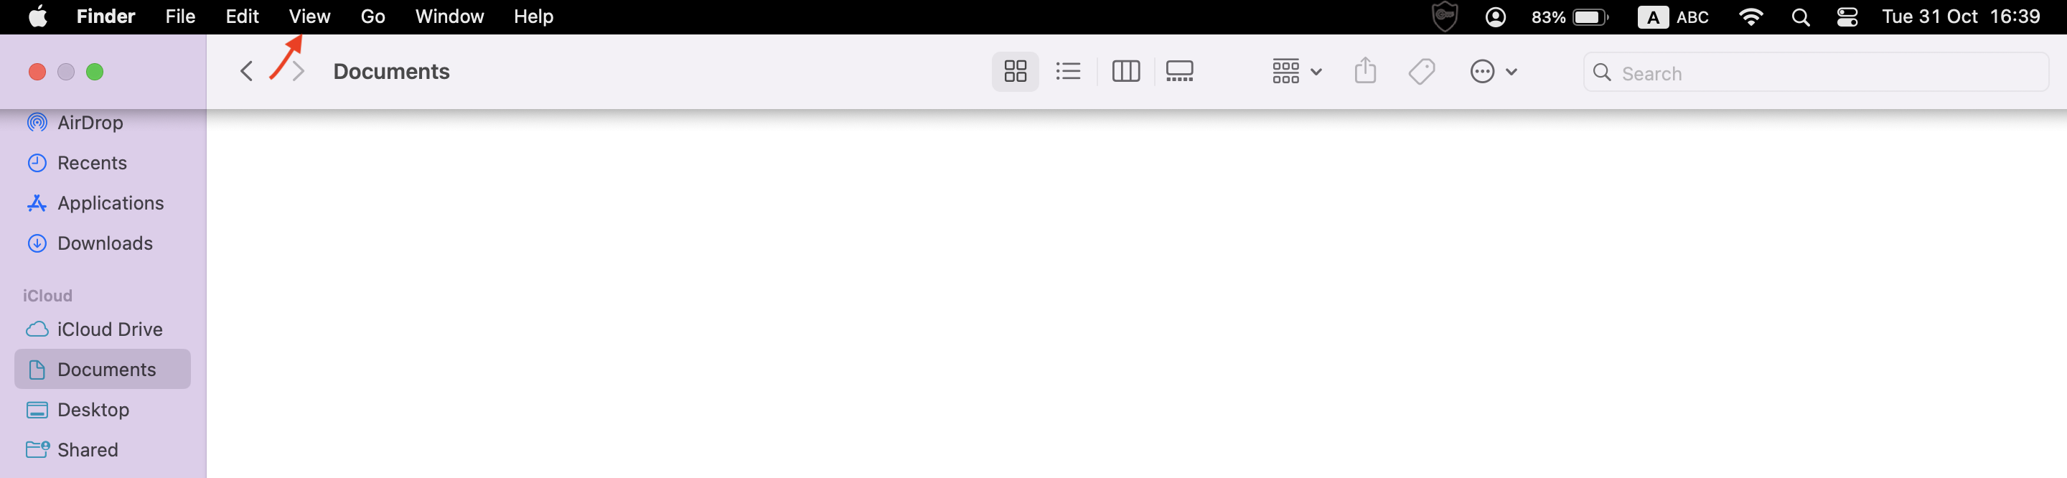Switch to column view

point(1126,71)
